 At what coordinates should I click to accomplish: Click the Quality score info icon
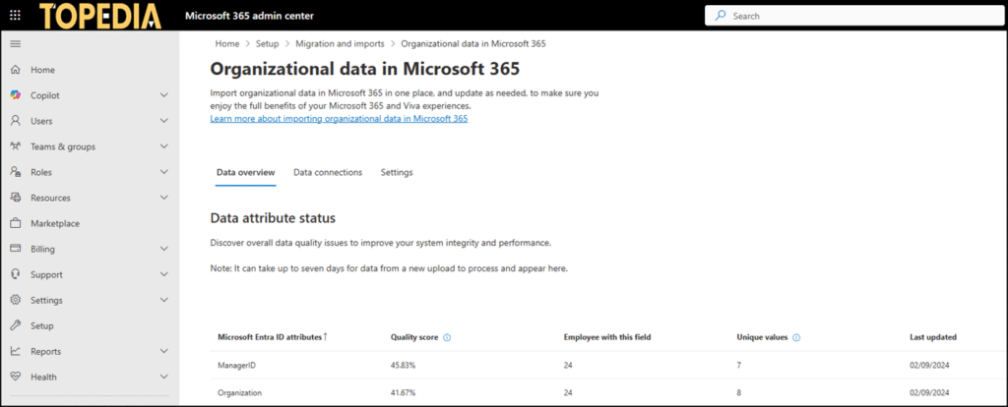click(x=448, y=337)
